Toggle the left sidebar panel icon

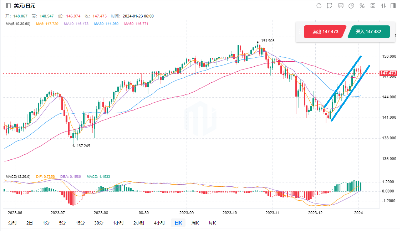click(x=8, y=6)
